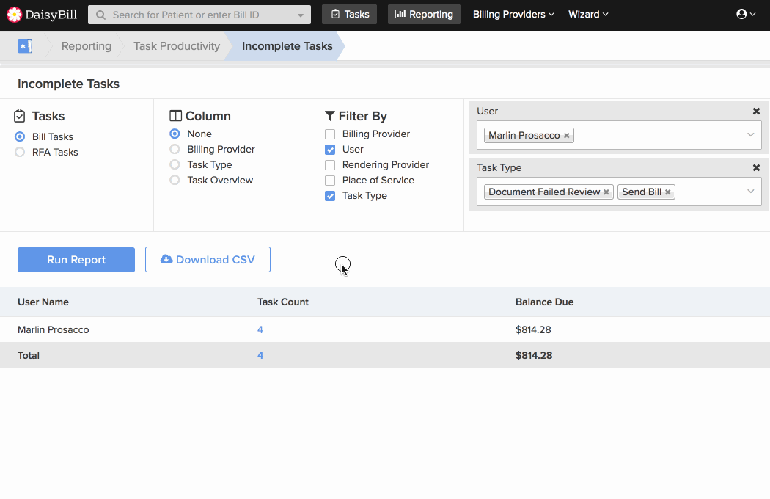Click the Download CSV button
This screenshot has height=499, width=770.
tap(208, 260)
